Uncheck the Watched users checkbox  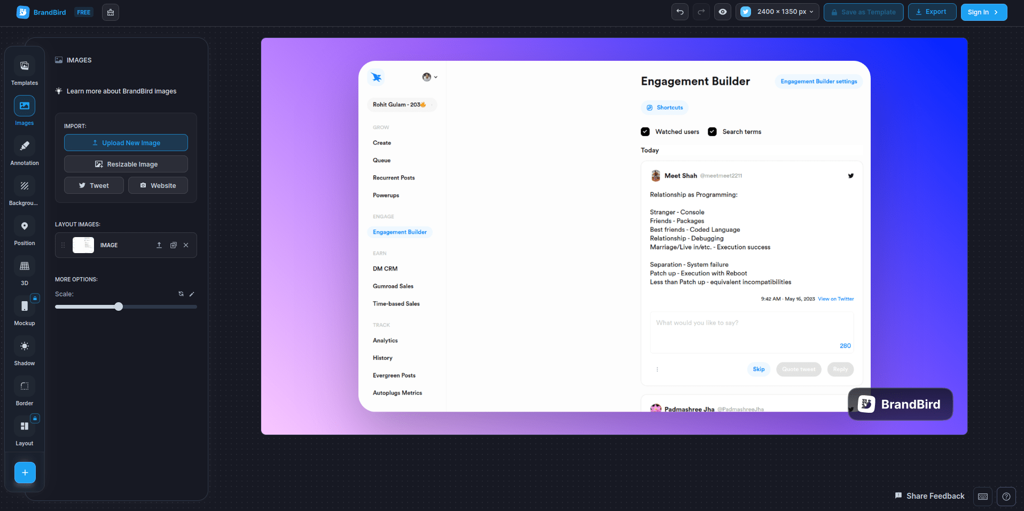[645, 131]
